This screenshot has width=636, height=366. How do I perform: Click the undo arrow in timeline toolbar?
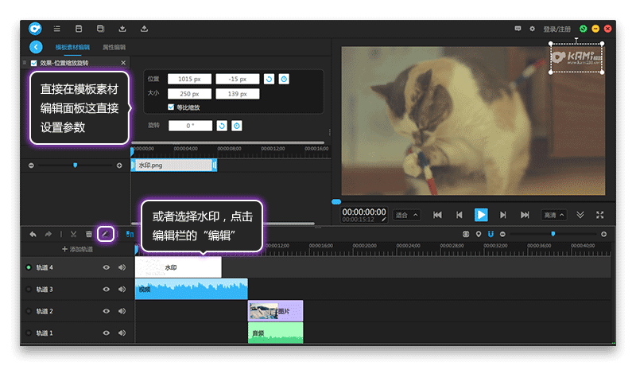click(33, 234)
